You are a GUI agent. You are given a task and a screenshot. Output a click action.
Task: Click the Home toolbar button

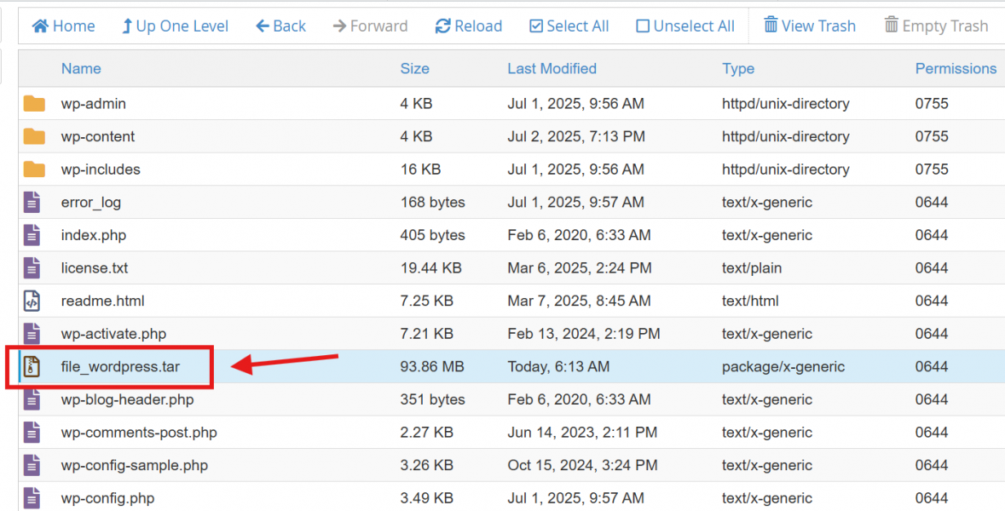pyautogui.click(x=63, y=26)
